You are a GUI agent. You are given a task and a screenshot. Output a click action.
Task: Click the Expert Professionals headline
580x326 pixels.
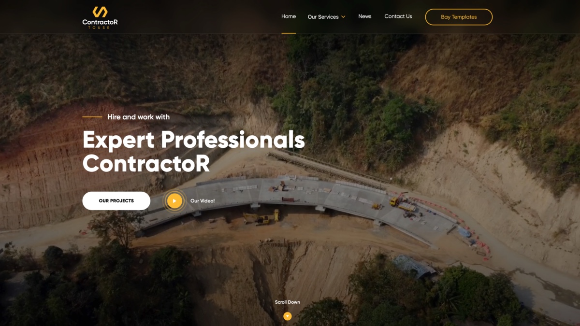click(194, 140)
